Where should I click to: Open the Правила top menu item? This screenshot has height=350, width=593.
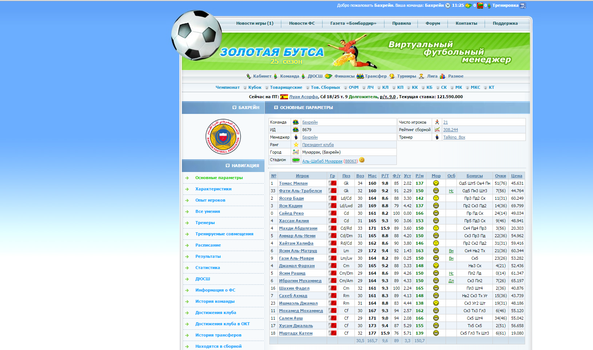tap(401, 23)
